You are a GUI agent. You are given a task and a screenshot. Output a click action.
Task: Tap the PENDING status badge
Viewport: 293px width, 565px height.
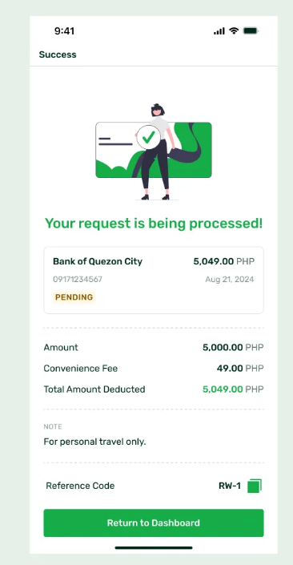tap(74, 297)
